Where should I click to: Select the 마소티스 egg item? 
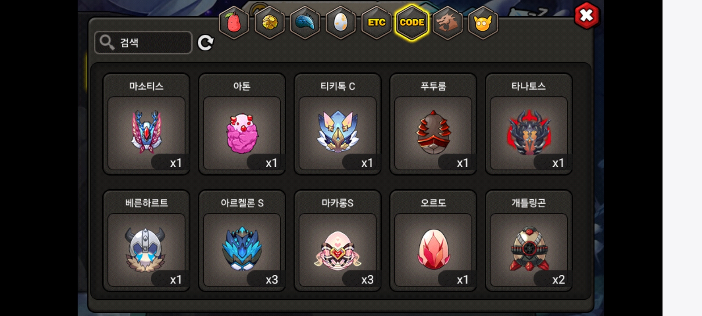tap(147, 124)
